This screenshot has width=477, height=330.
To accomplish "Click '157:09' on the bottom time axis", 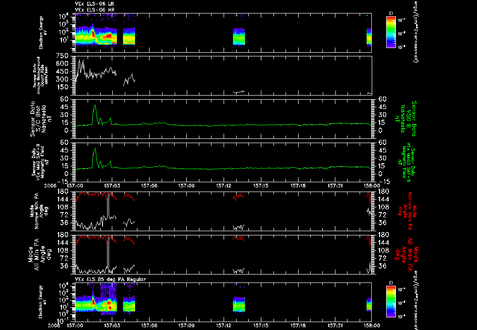I will [186, 325].
